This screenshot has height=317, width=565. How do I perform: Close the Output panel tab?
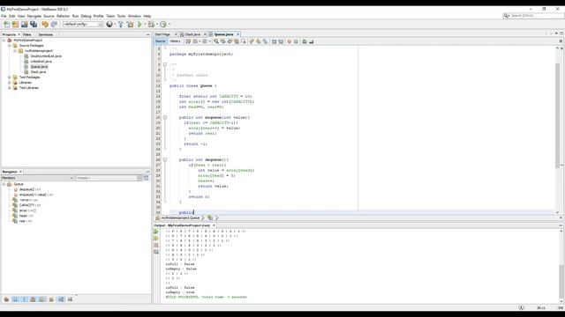[x=214, y=225]
